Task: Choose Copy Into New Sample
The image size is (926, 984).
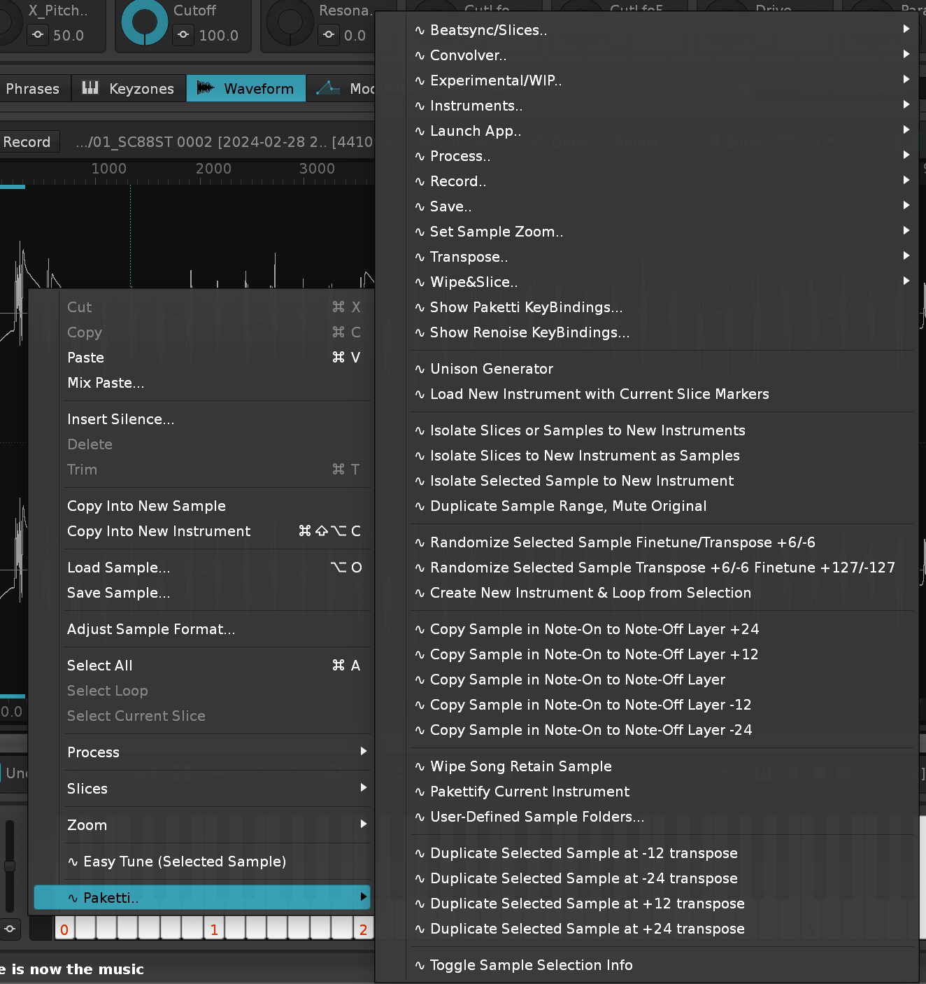Action: (x=146, y=506)
